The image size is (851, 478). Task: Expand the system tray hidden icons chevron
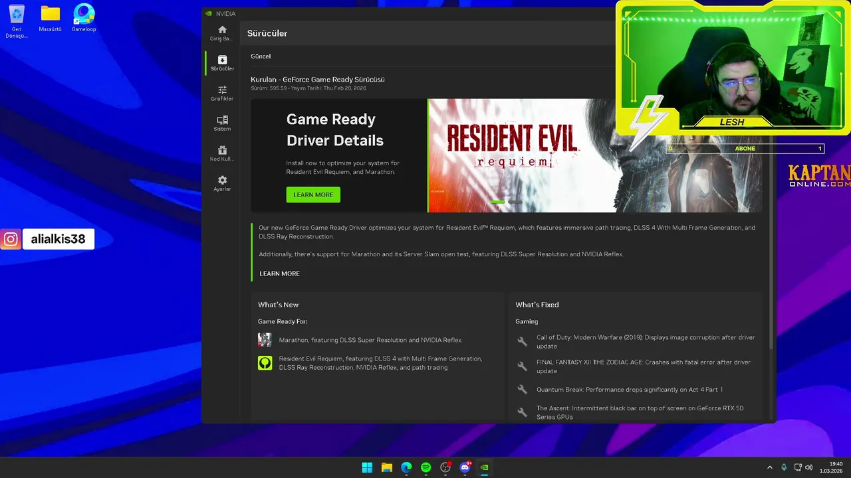(770, 467)
